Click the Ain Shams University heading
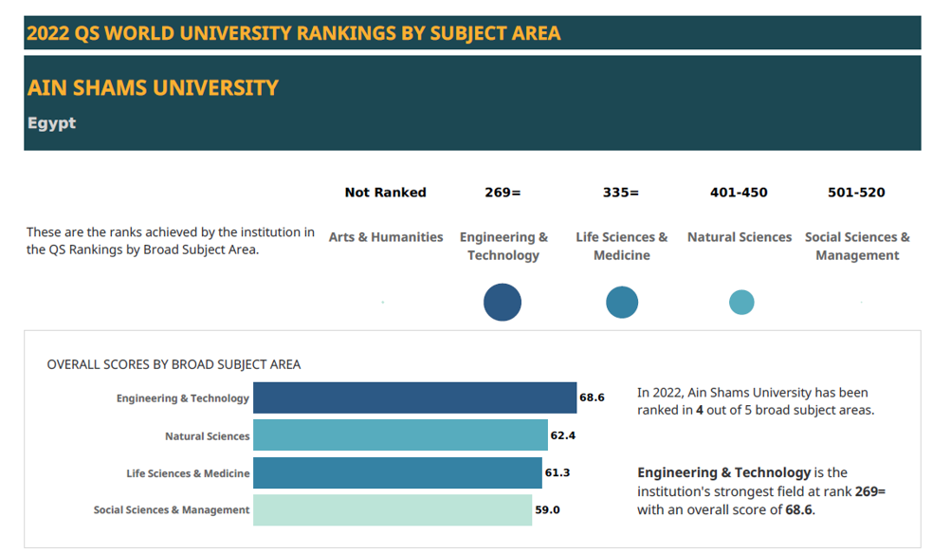 point(153,88)
